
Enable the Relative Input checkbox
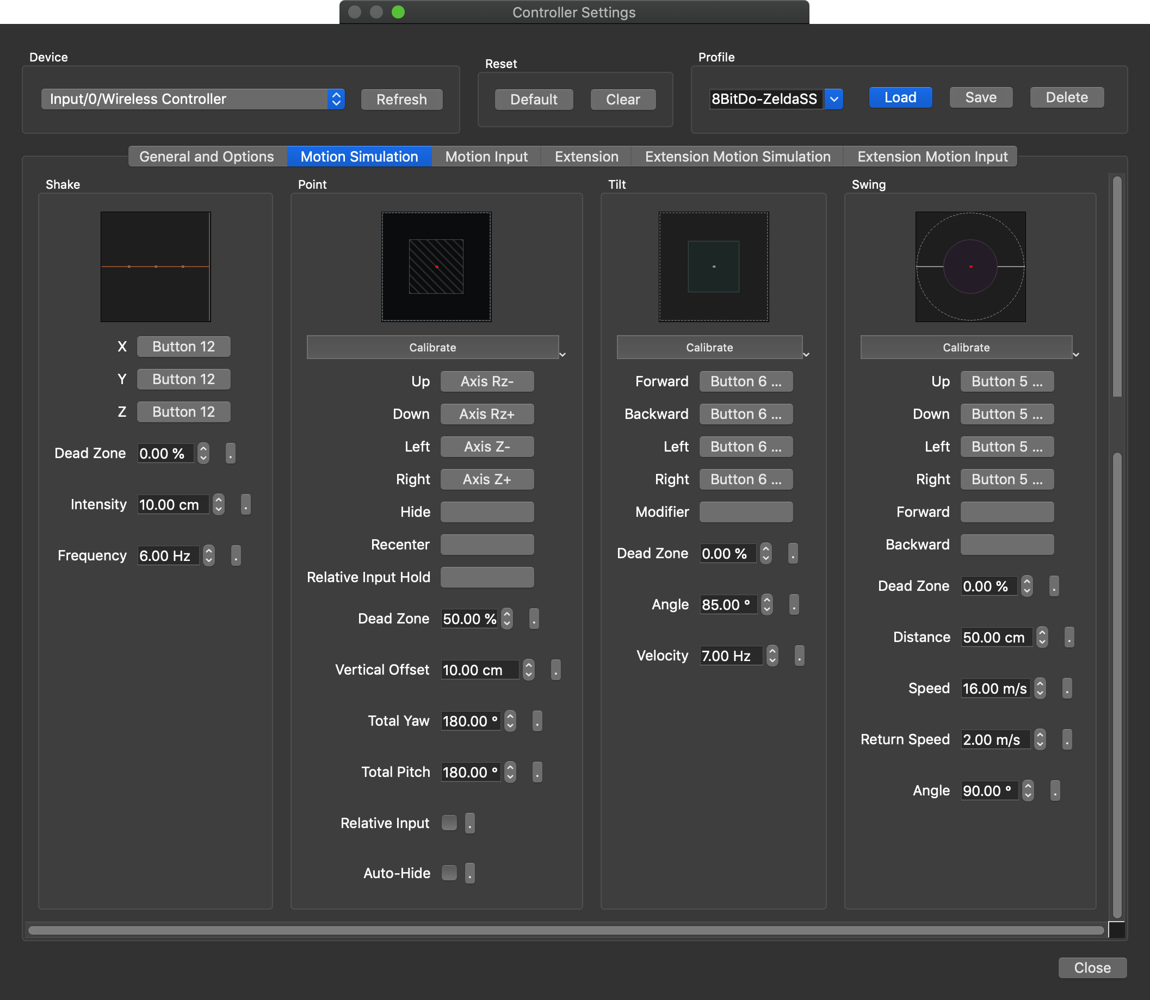point(449,823)
